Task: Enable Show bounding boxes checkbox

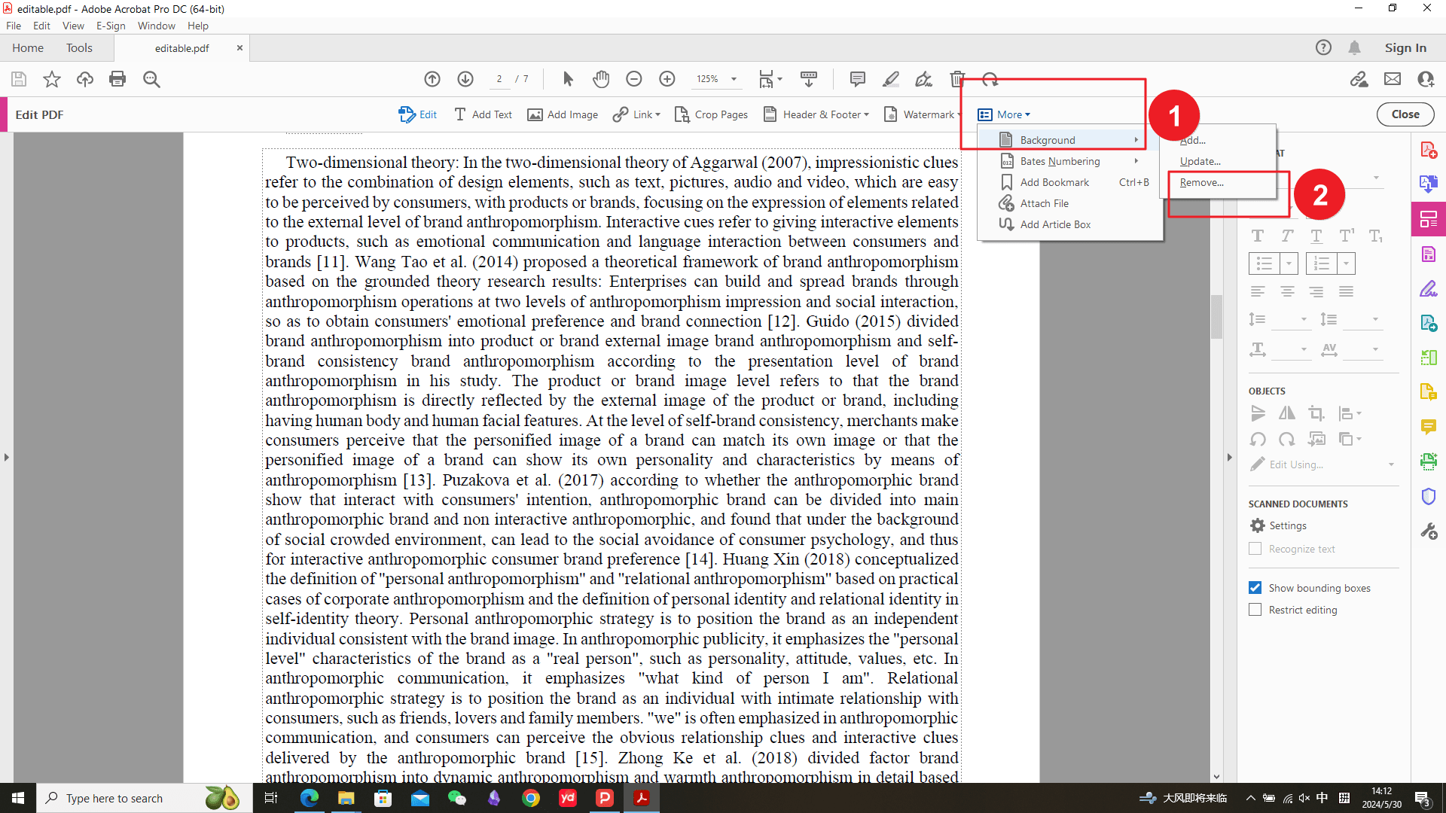Action: pyautogui.click(x=1255, y=588)
